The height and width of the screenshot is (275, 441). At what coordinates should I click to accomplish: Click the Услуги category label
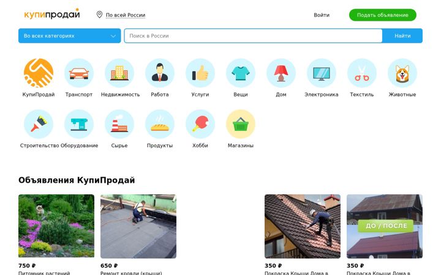pyautogui.click(x=200, y=95)
